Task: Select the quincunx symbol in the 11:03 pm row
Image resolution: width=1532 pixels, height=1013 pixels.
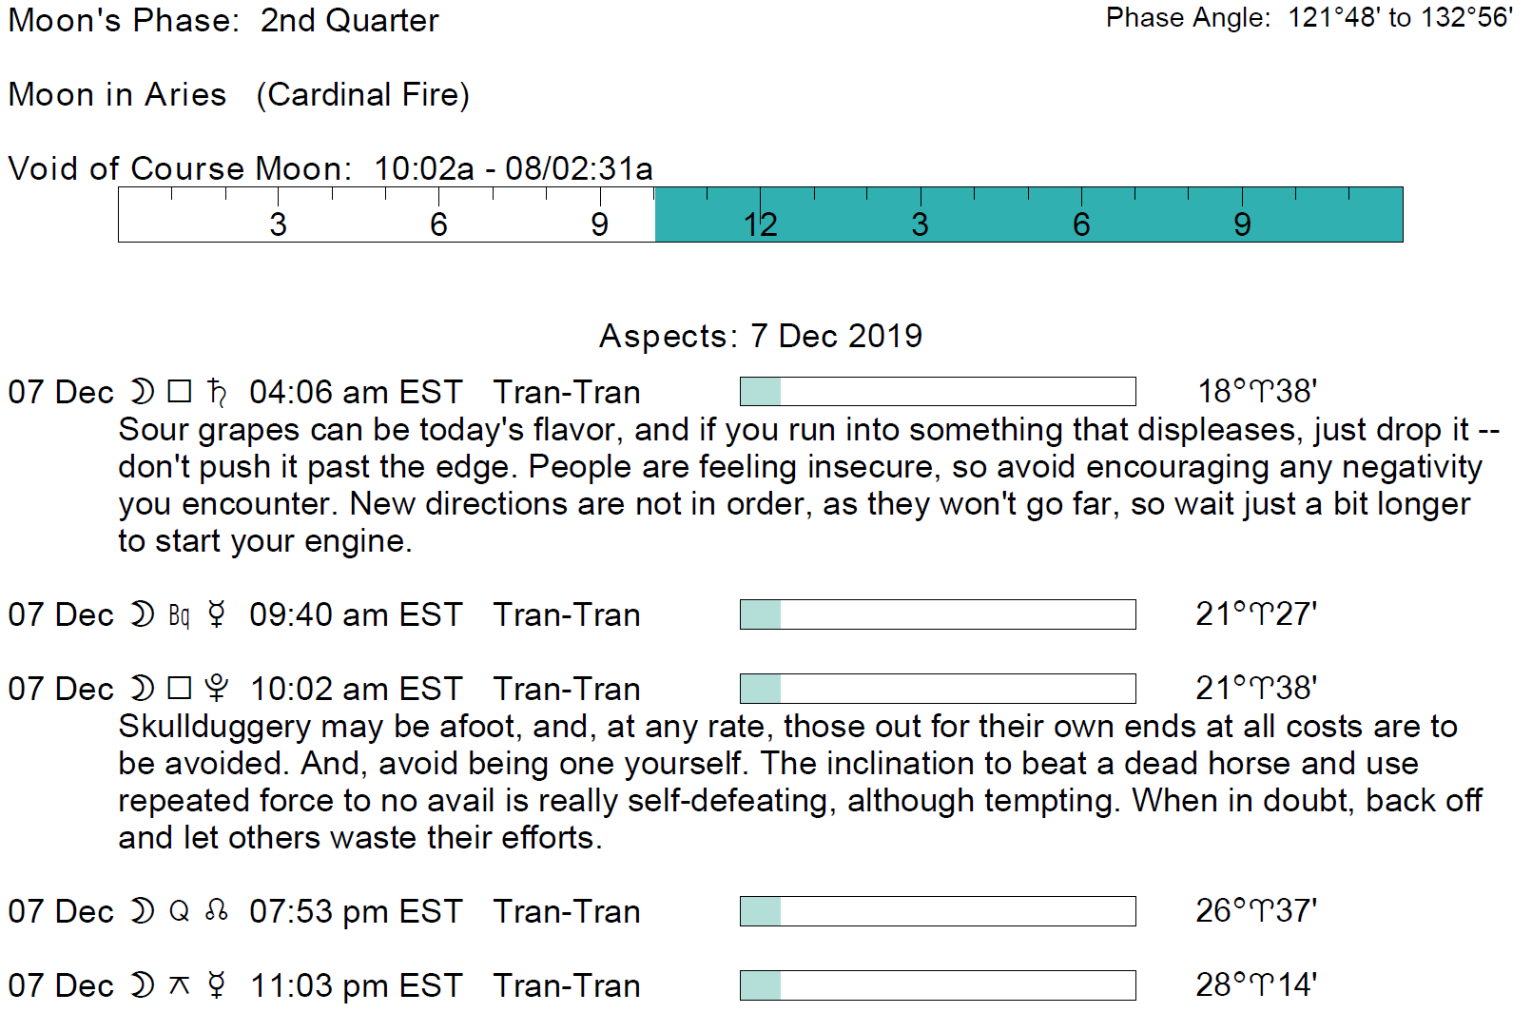Action: 179,985
